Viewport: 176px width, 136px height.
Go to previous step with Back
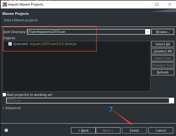pyautogui.click(x=84, y=130)
